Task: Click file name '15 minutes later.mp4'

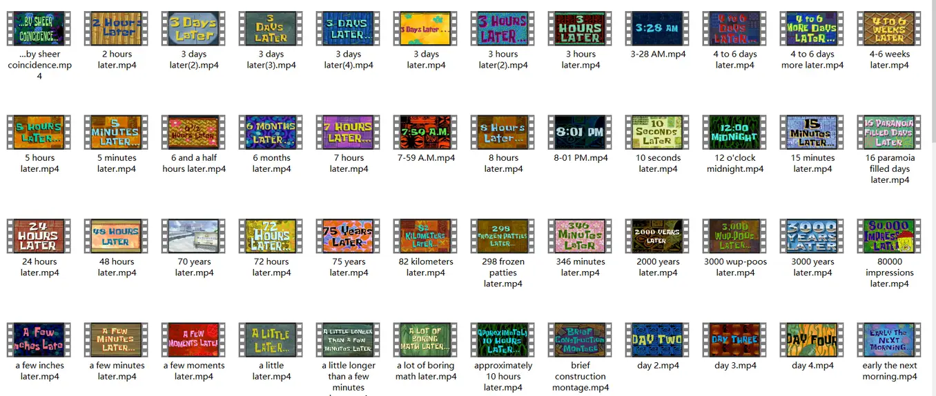Action: coord(812,163)
